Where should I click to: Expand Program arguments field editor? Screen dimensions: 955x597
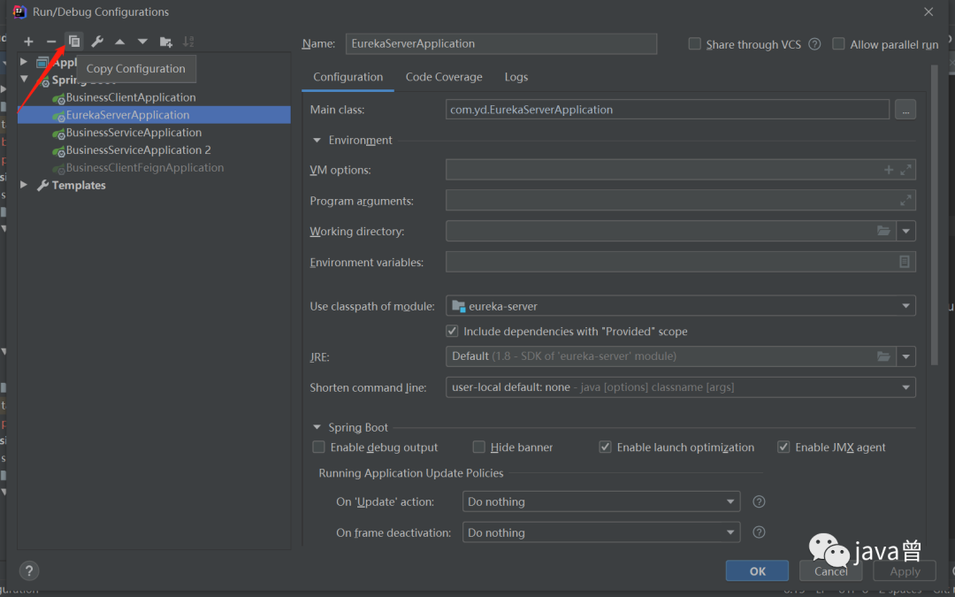(905, 200)
